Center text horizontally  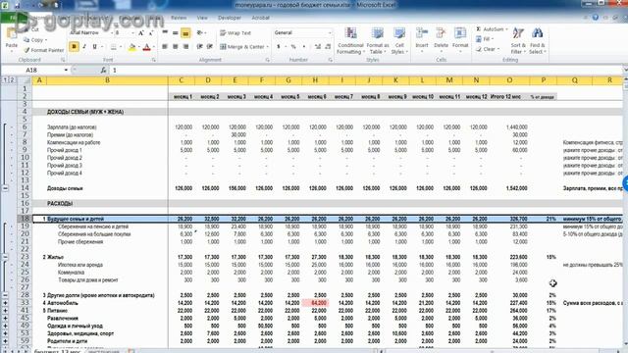pos(176,47)
